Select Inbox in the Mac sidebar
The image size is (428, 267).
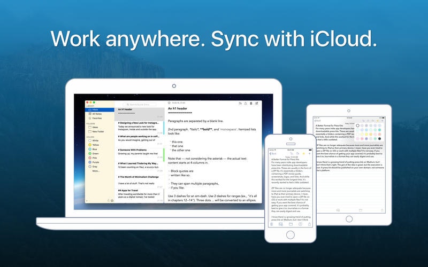click(x=100, y=109)
